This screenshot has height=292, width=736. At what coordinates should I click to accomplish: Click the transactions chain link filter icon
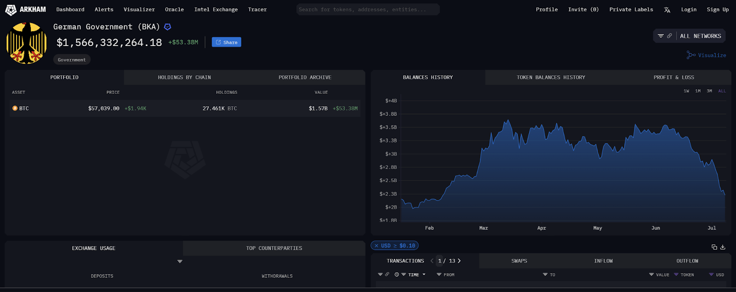pos(387,275)
